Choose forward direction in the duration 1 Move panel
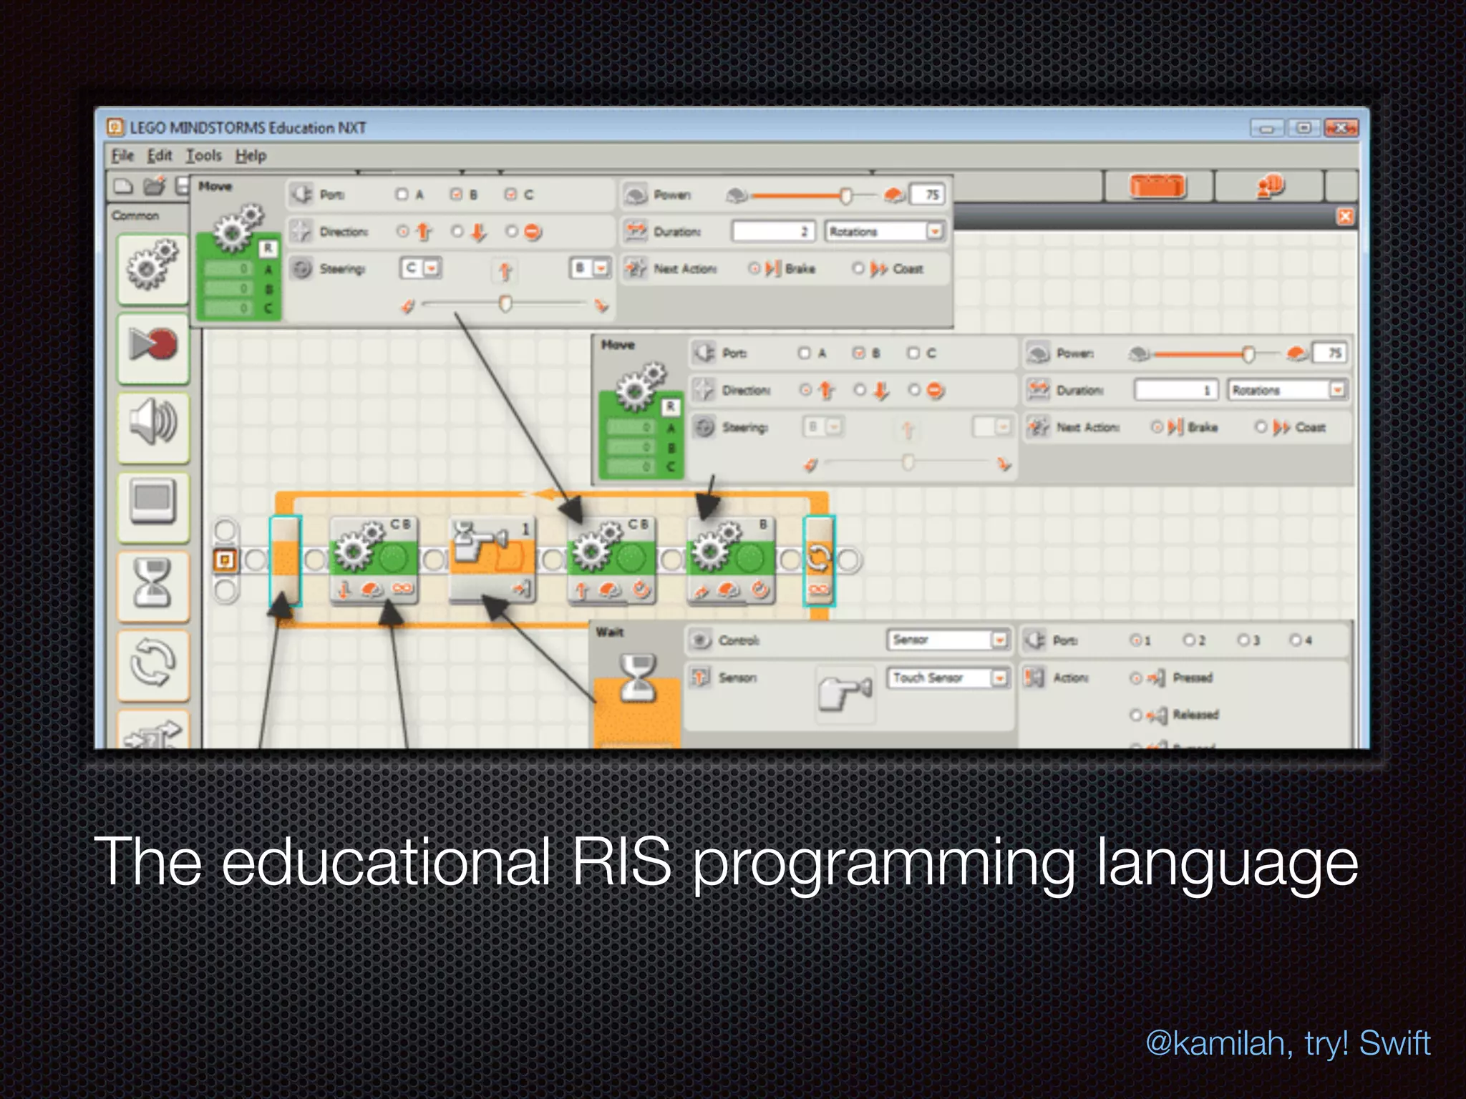1466x1099 pixels. (x=805, y=390)
